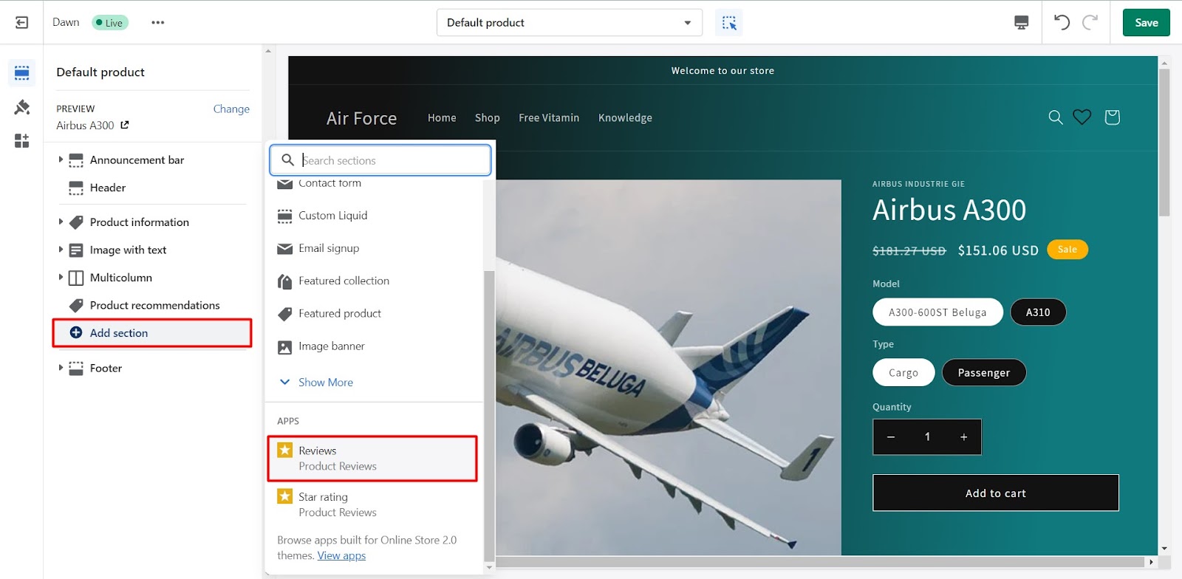Choose the Cargo type option
This screenshot has width=1182, height=579.
[x=903, y=373]
